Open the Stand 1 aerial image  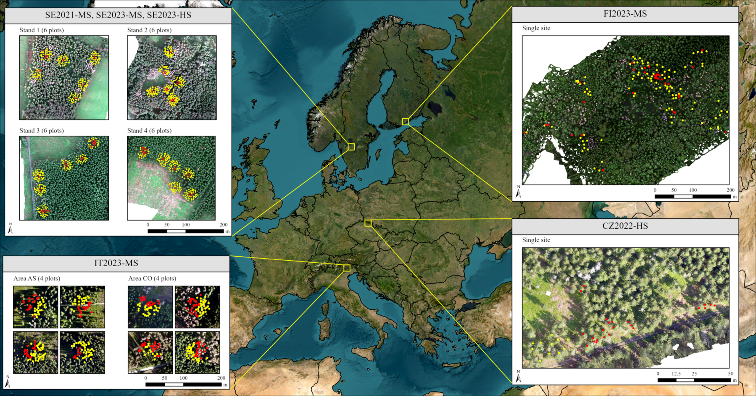(x=64, y=78)
